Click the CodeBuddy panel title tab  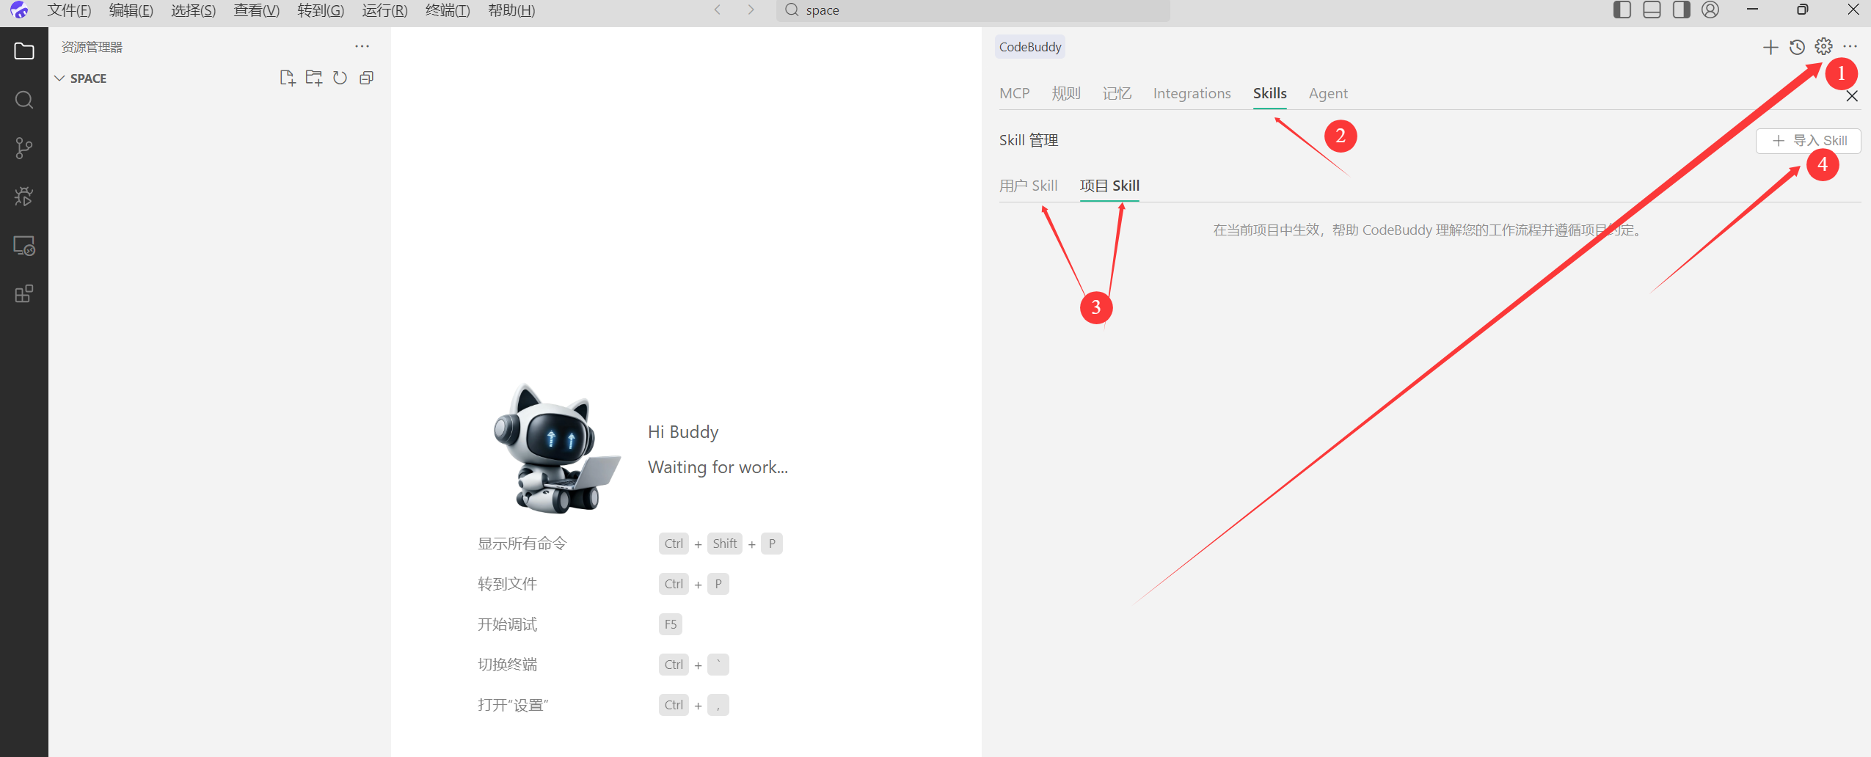[x=1030, y=47]
